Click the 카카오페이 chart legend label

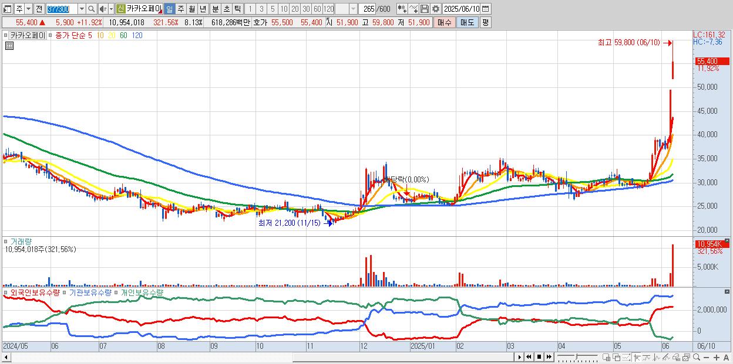point(27,35)
